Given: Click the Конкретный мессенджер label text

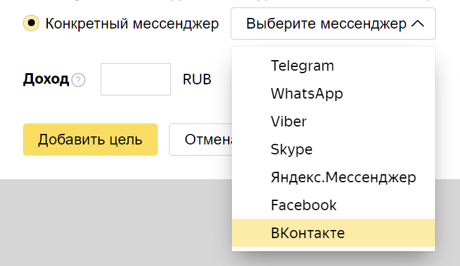Looking at the screenshot, I should point(132,24).
